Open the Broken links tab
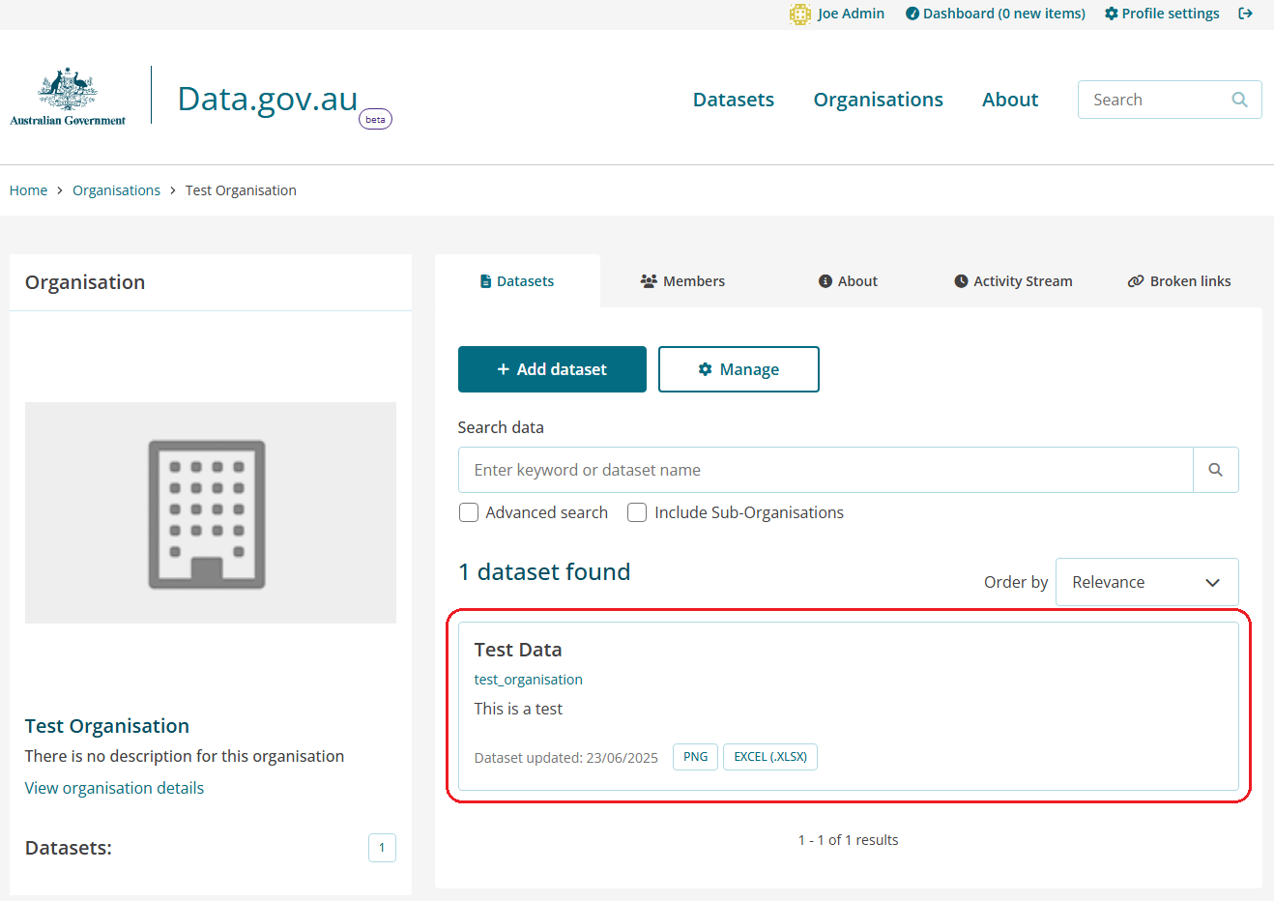 tap(1179, 281)
